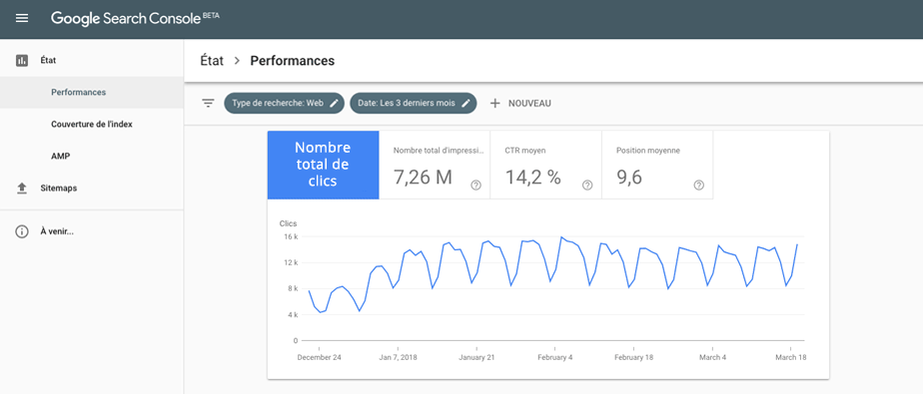Viewport: 923px width, 394px height.
Task: Click the March 18 date on axis
Action: [790, 357]
